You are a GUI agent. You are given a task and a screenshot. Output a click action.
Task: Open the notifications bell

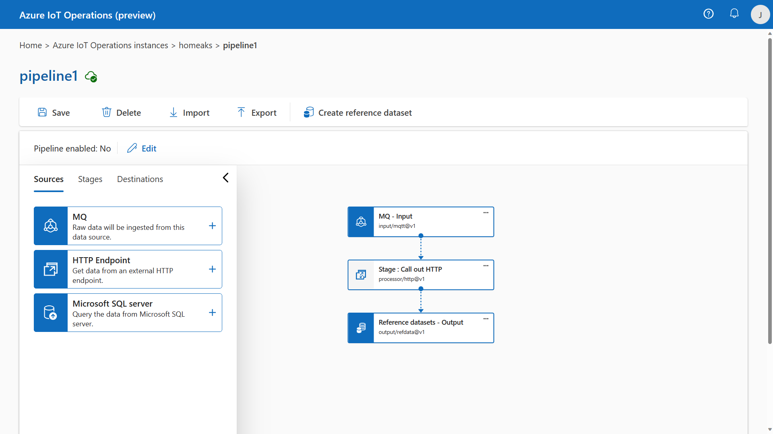coord(734,14)
